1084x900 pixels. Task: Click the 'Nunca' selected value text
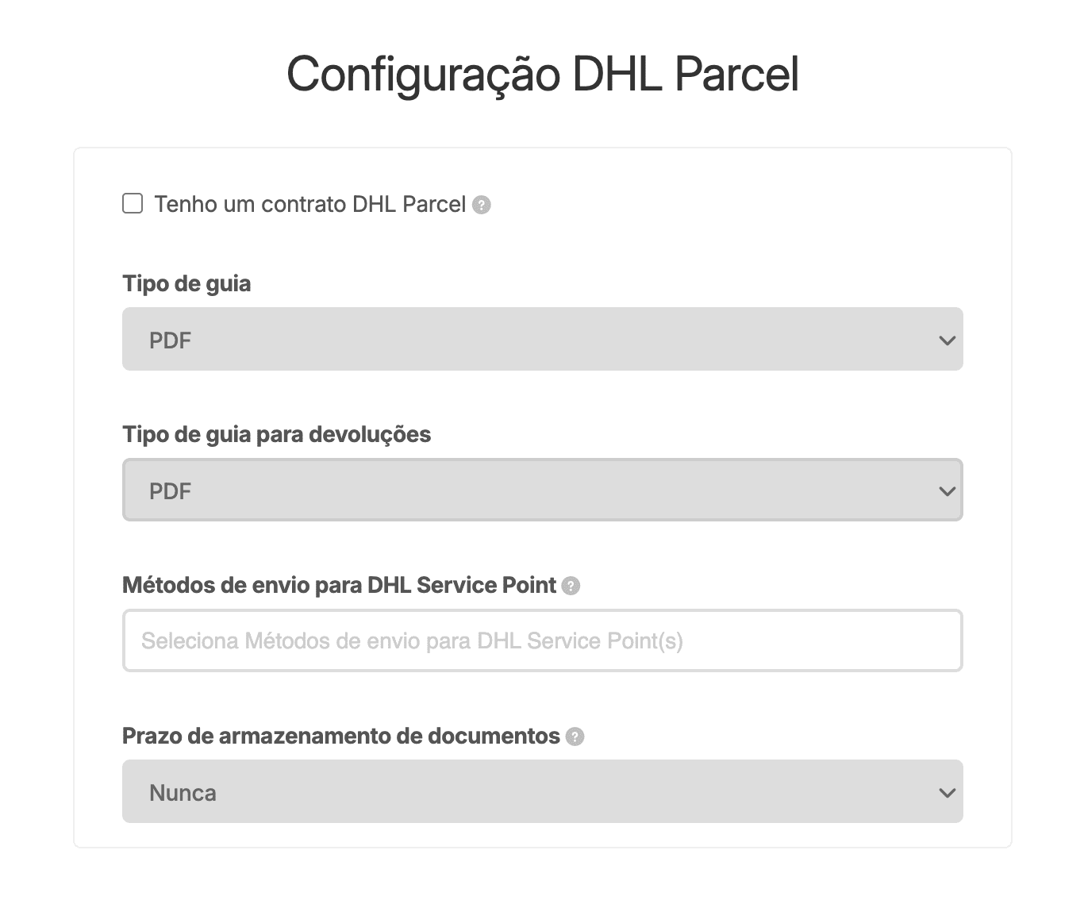[183, 793]
